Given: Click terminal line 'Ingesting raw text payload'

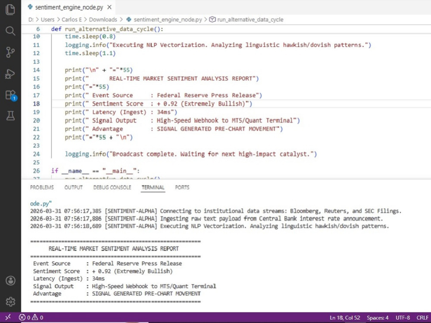Looking at the screenshot, I should [206, 219].
